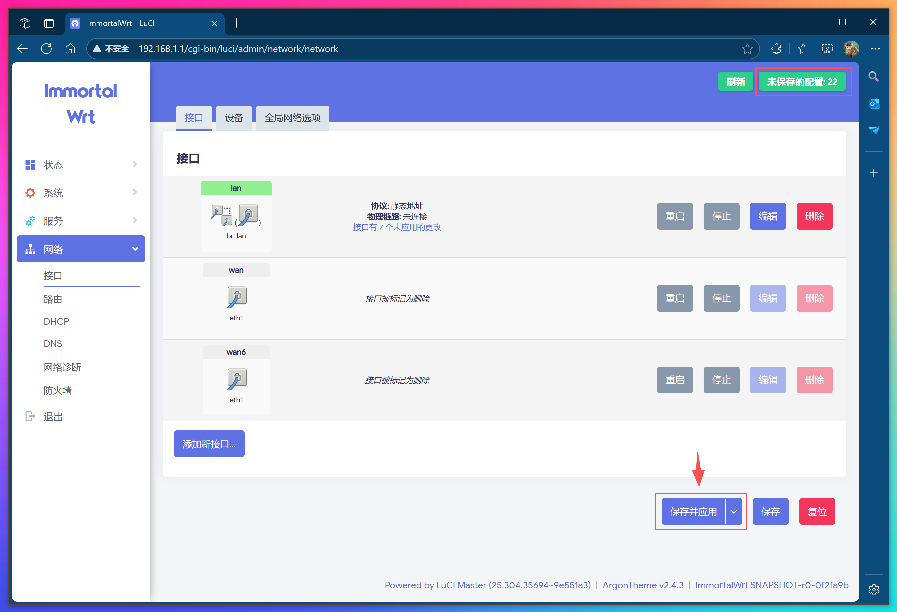The width and height of the screenshot is (897, 612).
Task: Click the 未保存的配置: 22 button
Action: pyautogui.click(x=802, y=82)
